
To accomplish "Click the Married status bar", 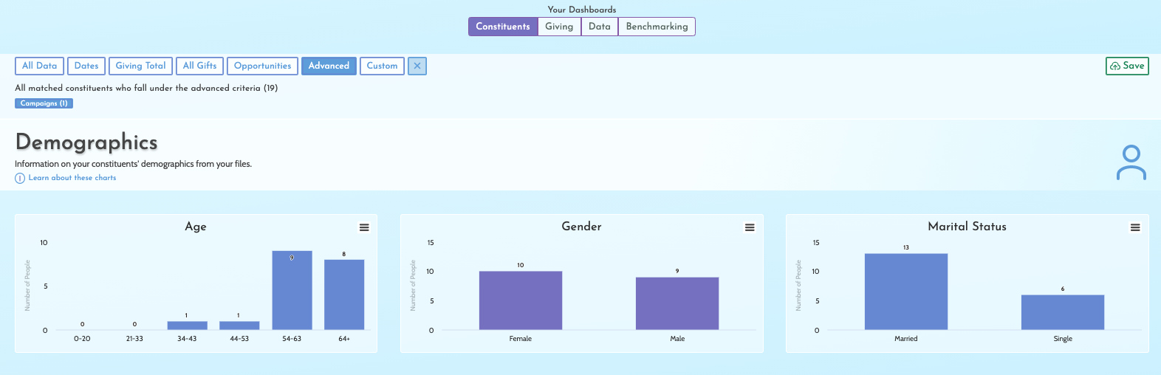I will click(x=906, y=292).
